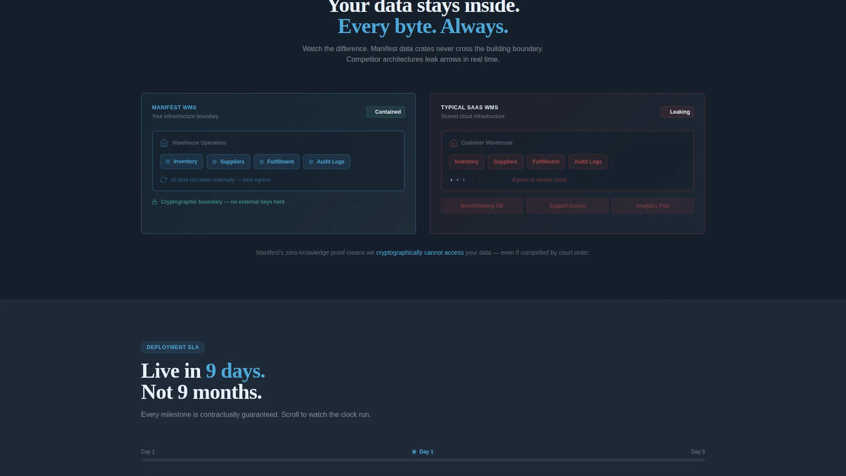Click the Benchmarking DB box
This screenshot has width=846, height=476.
pos(482,206)
